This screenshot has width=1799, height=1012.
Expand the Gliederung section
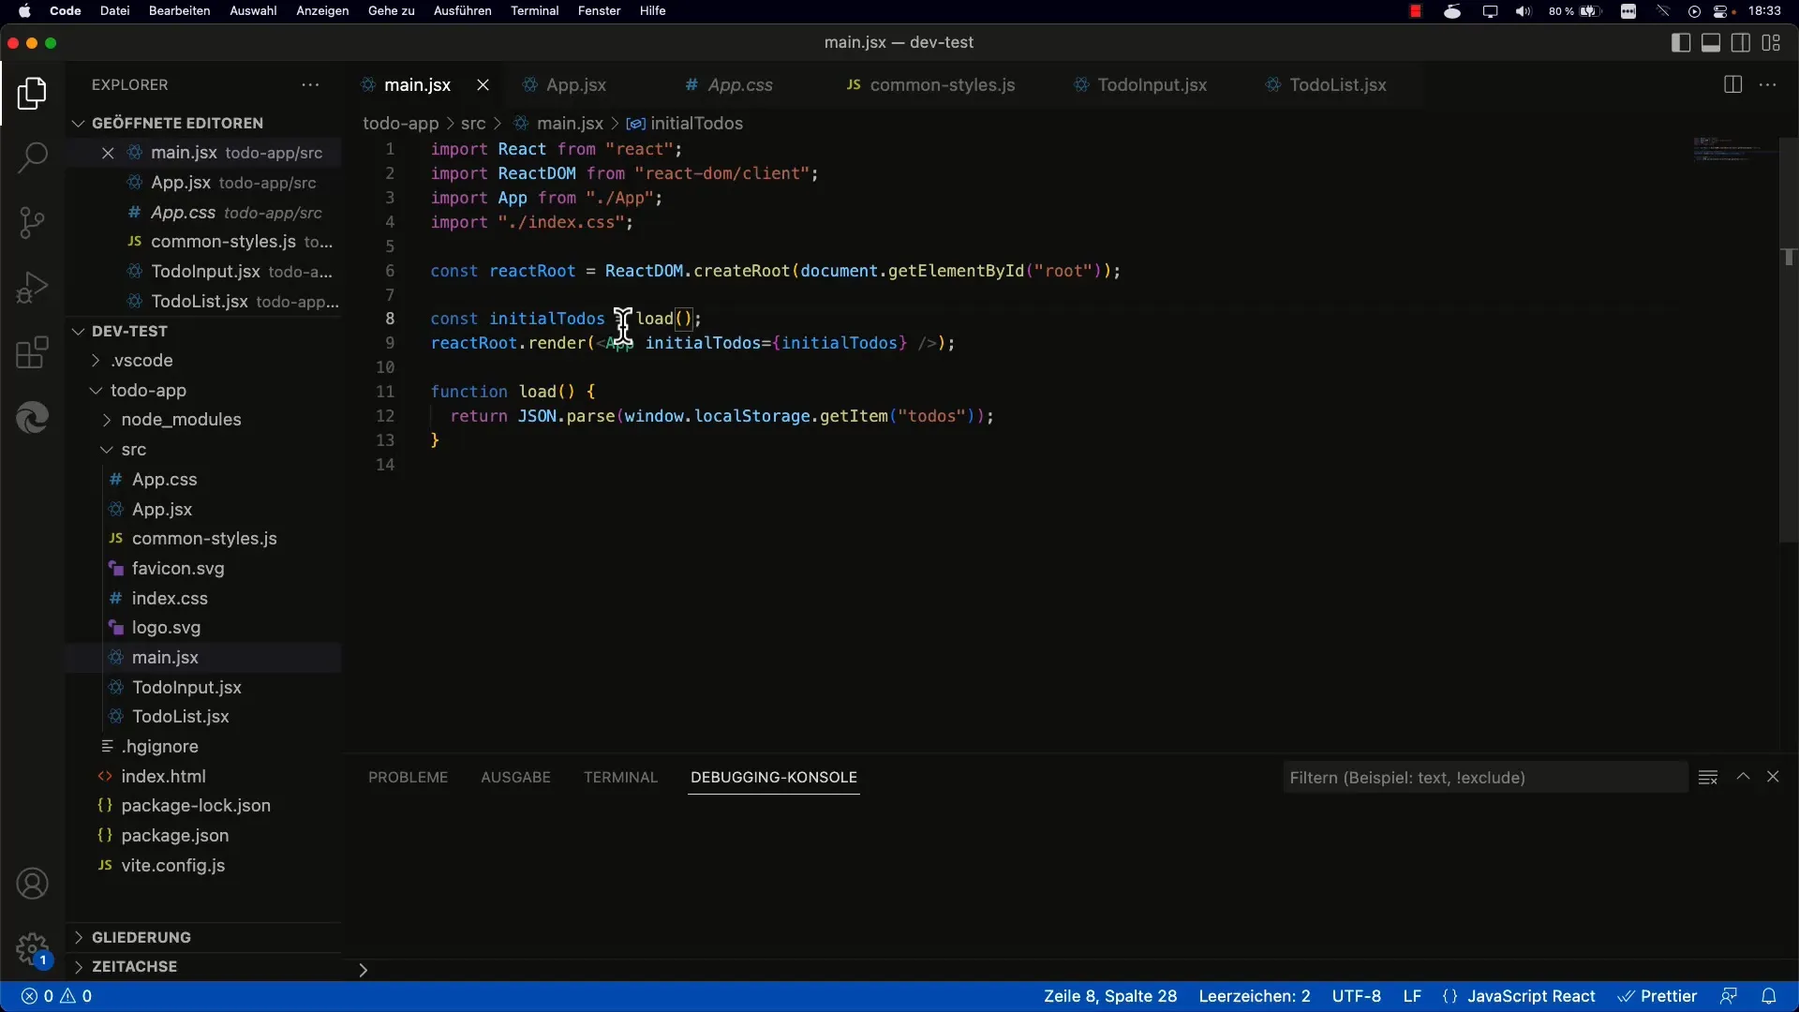coord(141,937)
